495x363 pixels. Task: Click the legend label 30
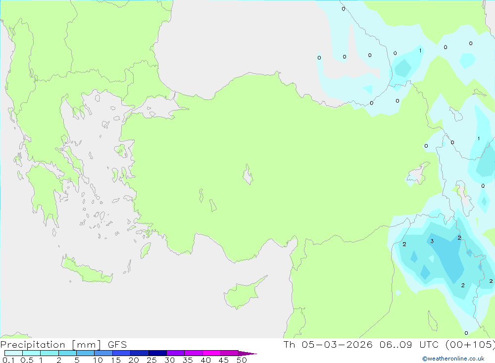point(170,360)
